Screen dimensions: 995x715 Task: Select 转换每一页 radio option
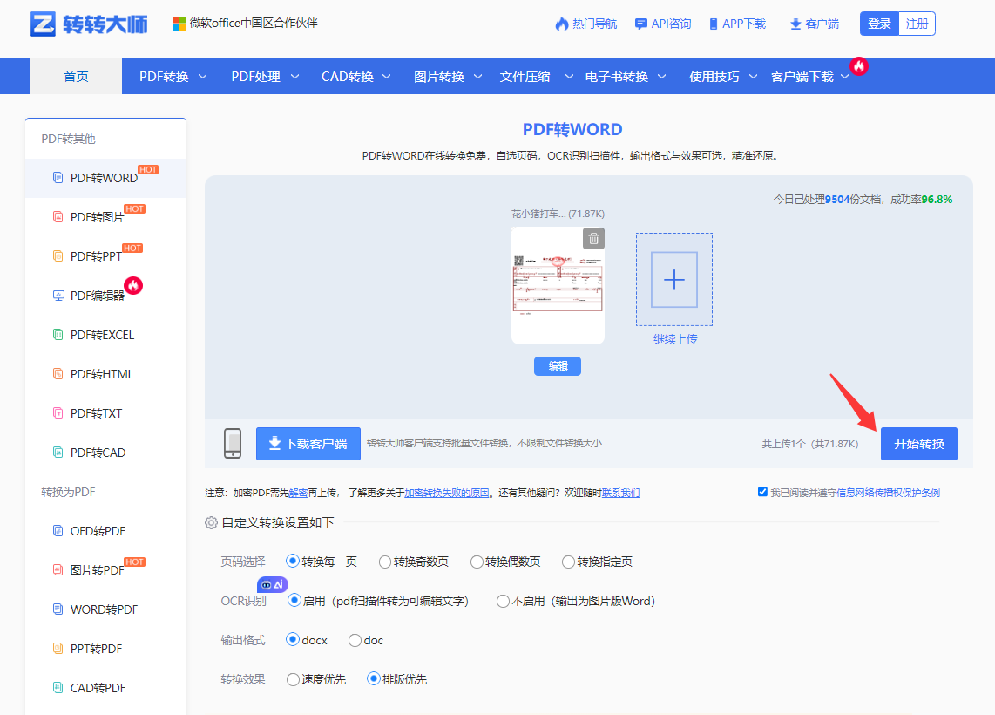(293, 562)
